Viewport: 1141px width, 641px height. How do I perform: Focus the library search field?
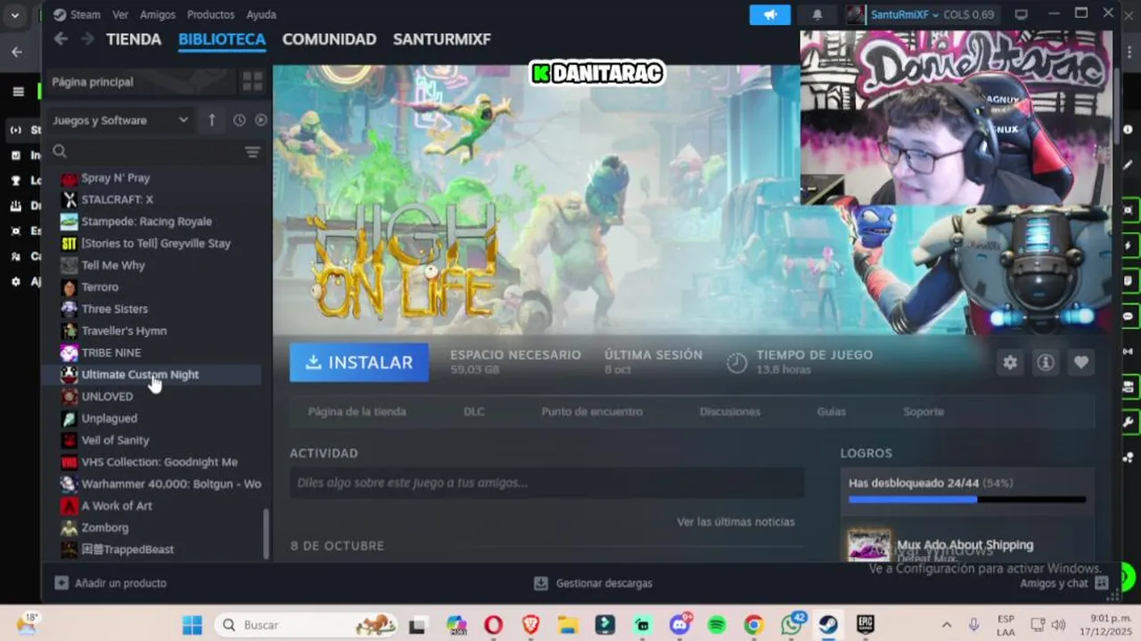pos(147,151)
